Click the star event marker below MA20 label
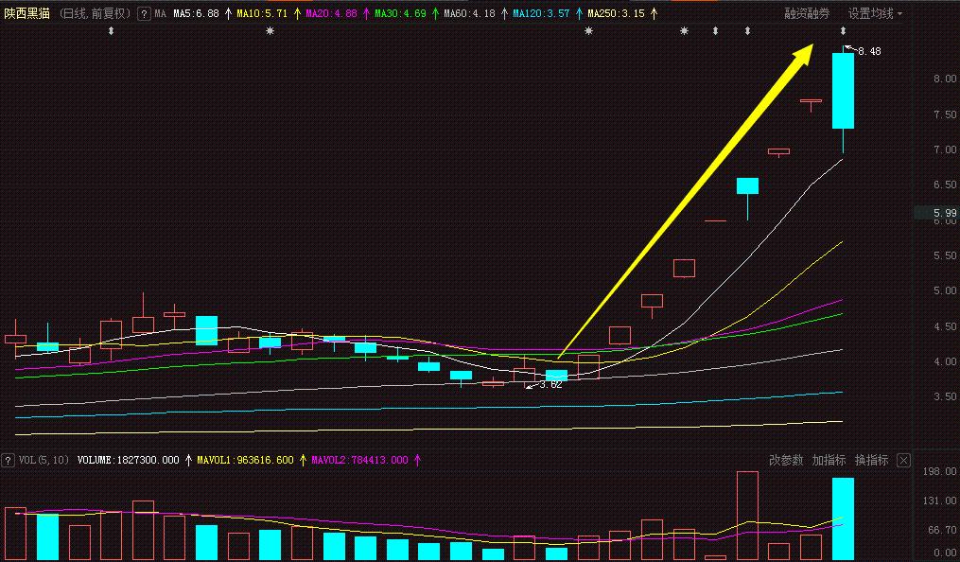The image size is (960, 562). tap(270, 30)
